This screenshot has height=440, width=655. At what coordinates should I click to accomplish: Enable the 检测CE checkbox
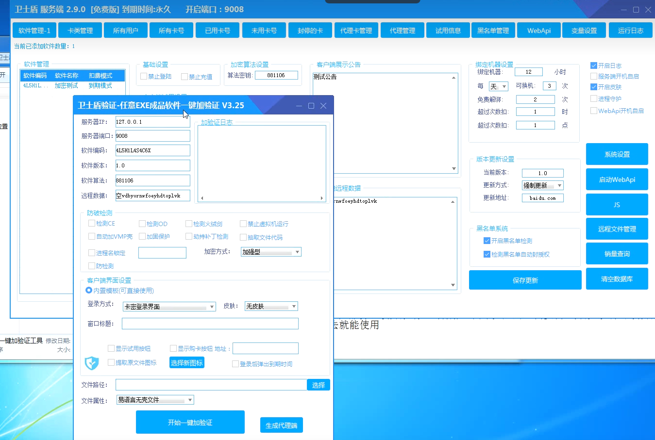92,224
